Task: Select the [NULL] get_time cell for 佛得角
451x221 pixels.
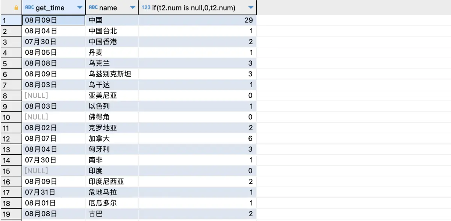Action: click(54, 117)
